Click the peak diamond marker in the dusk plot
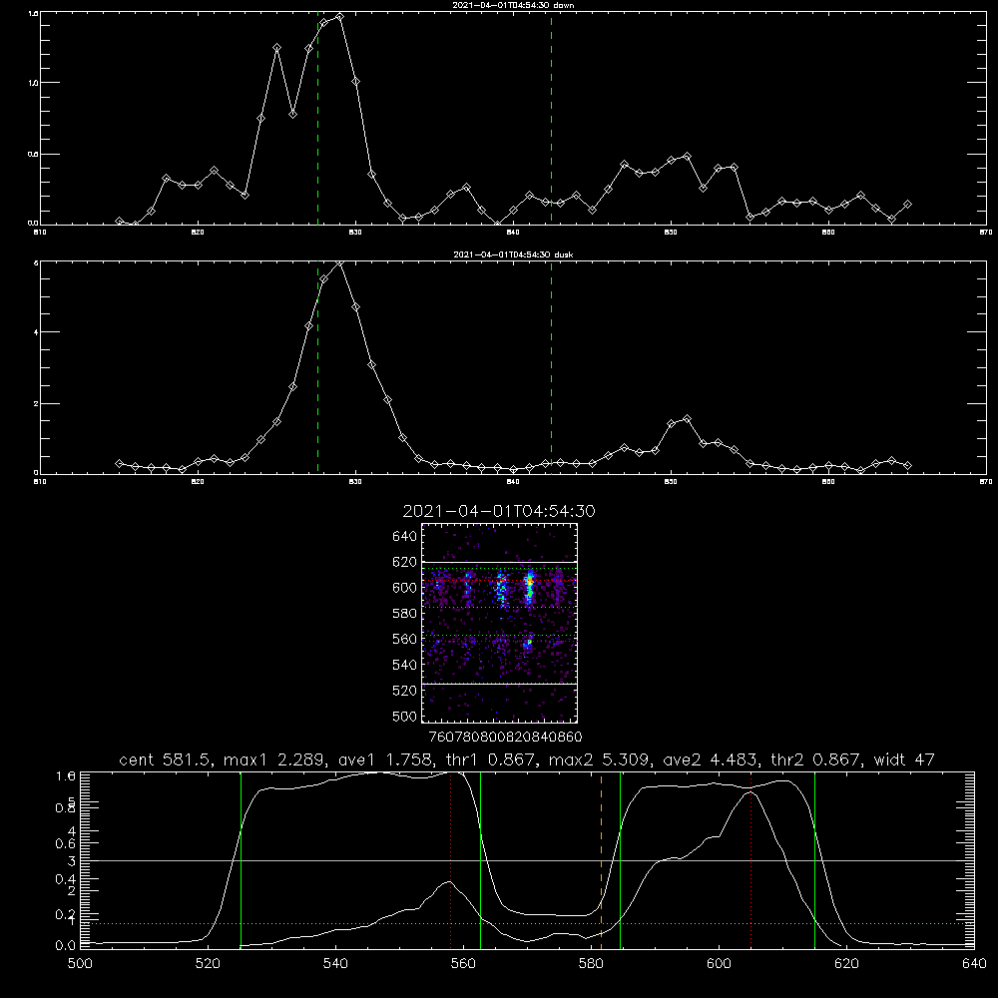 340,262
